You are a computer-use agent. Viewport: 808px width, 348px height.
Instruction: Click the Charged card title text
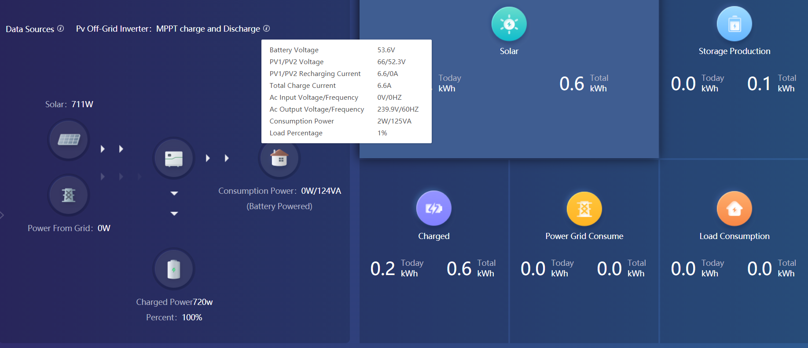click(x=434, y=236)
